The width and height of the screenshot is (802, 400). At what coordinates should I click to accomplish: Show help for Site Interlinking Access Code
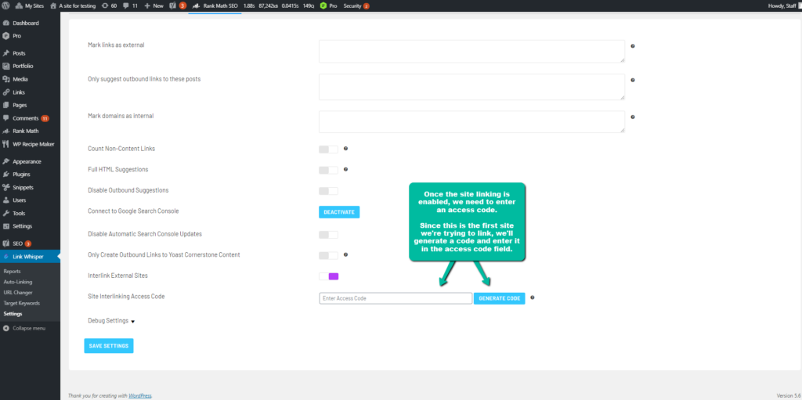click(x=533, y=297)
